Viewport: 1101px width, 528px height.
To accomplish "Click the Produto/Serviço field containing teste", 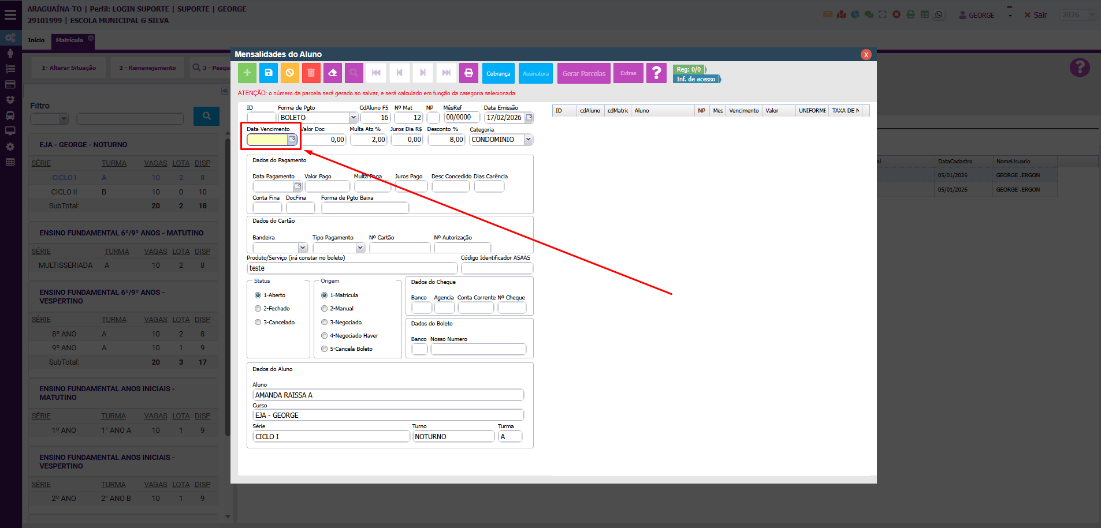I will click(x=352, y=268).
